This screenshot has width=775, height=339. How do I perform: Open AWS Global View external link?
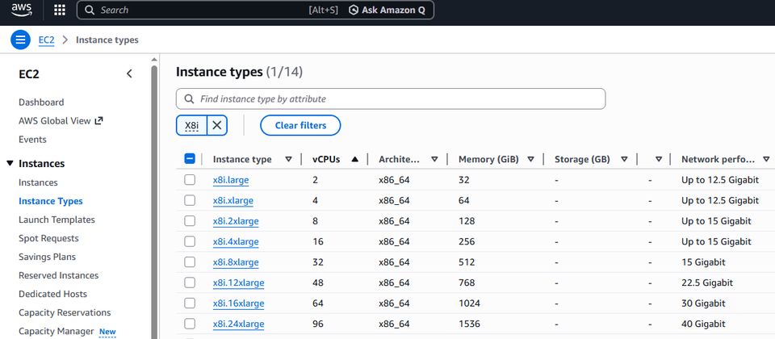click(x=61, y=120)
